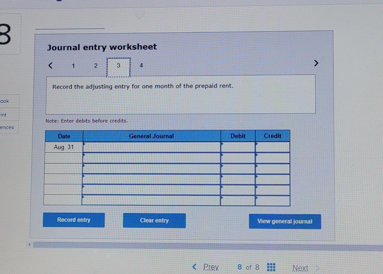The height and width of the screenshot is (274, 383).
Task: Select worksheet step 2
Action: pyautogui.click(x=96, y=66)
